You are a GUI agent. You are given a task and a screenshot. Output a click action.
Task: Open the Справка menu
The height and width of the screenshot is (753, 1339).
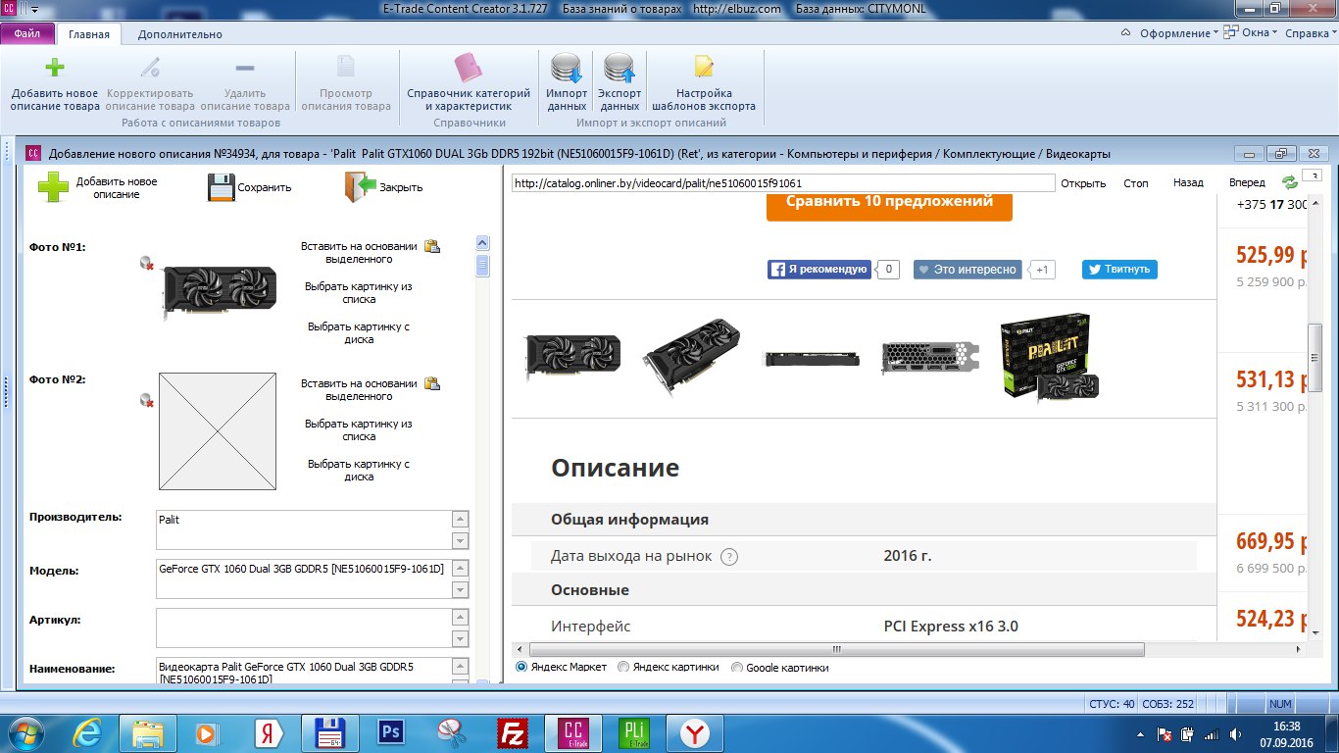[x=1310, y=33]
